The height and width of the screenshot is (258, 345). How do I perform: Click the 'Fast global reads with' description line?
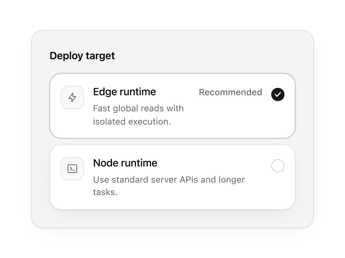point(138,108)
